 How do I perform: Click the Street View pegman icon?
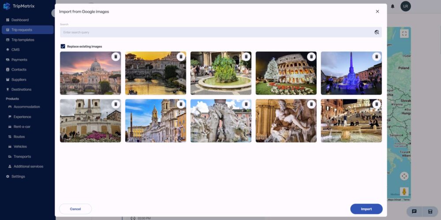pos(404,192)
